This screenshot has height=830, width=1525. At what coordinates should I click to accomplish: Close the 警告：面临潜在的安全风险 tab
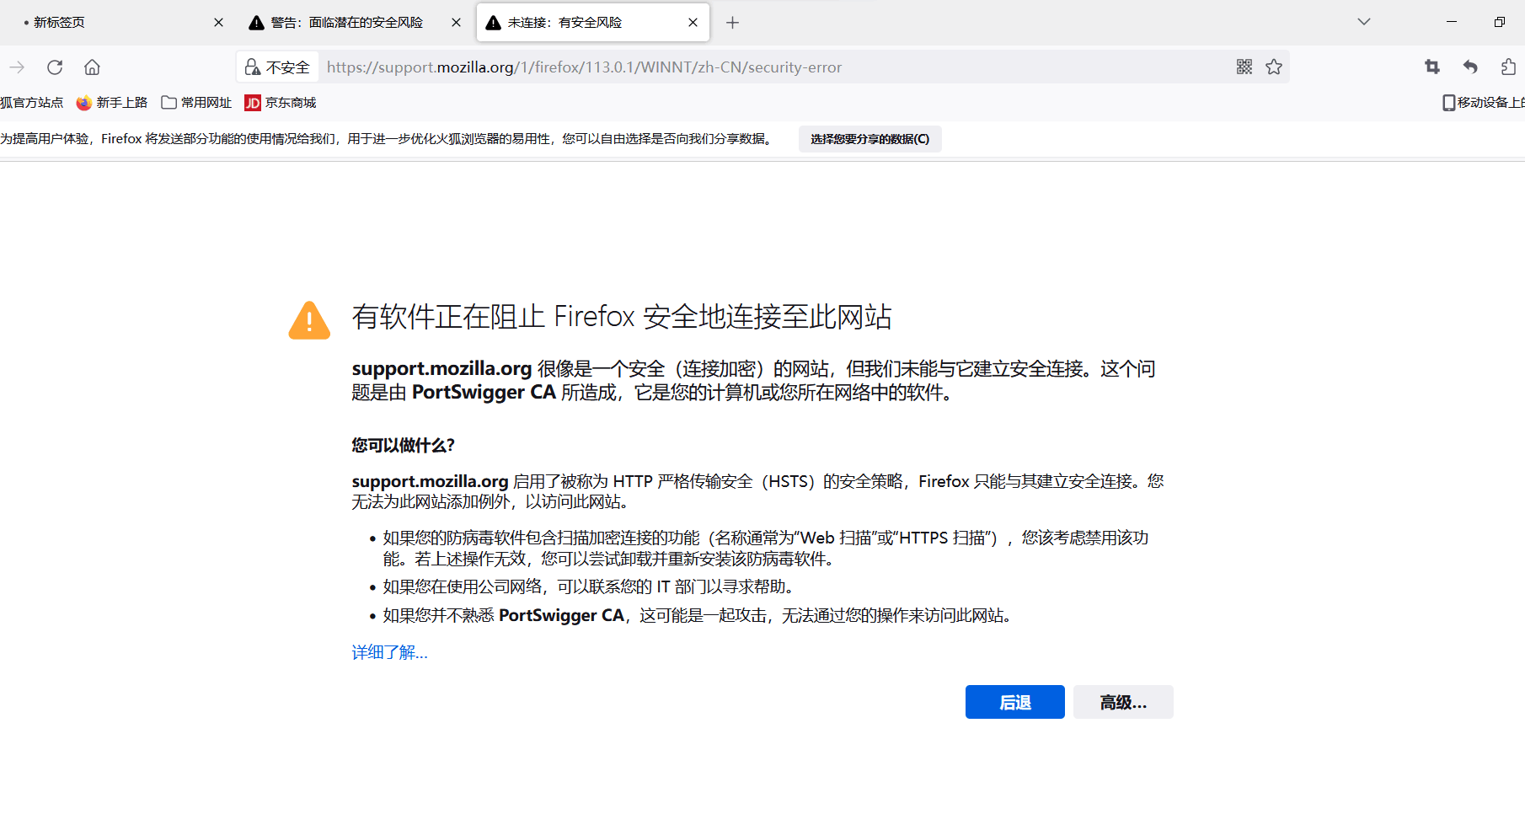[456, 23]
